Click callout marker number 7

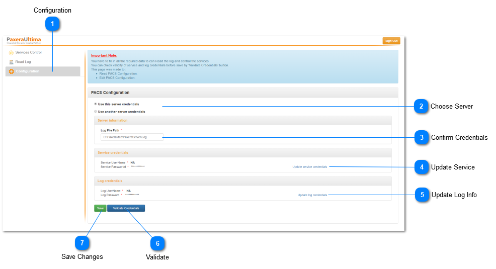click(82, 243)
